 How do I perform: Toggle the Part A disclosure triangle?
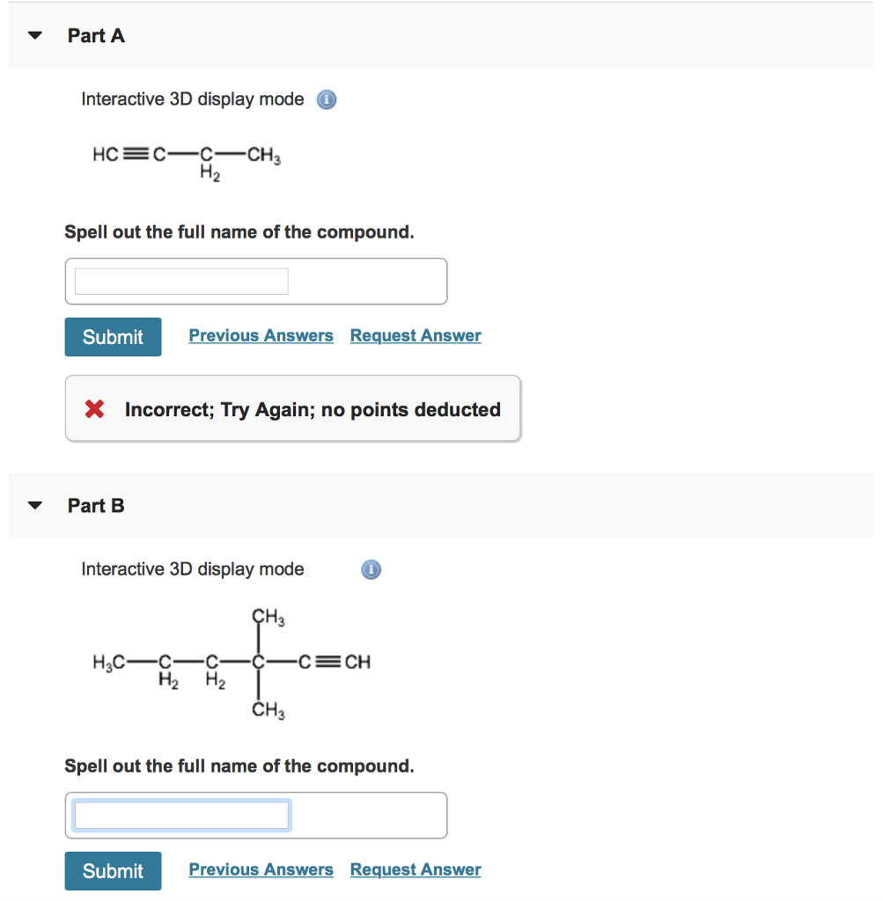33,35
